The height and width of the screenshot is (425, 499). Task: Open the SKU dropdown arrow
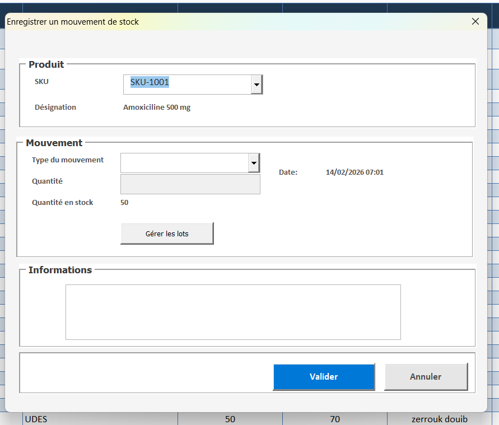click(257, 85)
